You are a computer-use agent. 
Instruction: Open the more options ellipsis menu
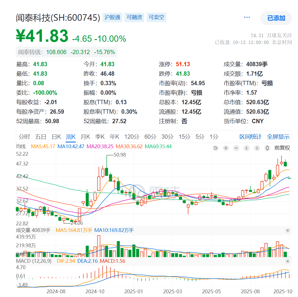pos(247,17)
